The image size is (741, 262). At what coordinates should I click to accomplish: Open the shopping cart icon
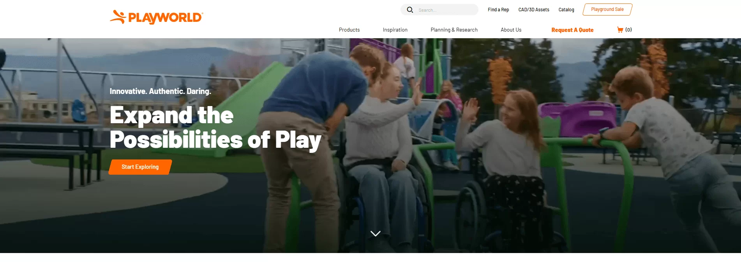[x=620, y=30]
